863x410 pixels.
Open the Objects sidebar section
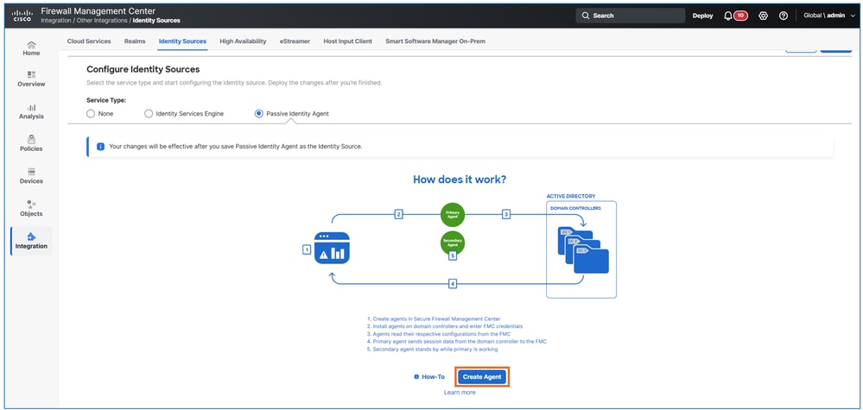pyautogui.click(x=31, y=208)
